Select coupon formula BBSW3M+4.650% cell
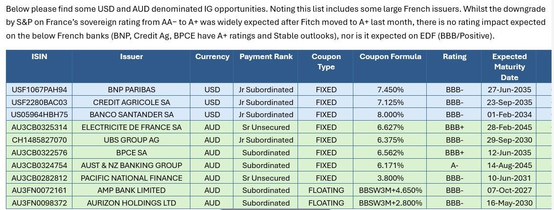Image resolution: width=554 pixels, height=210 pixels. (390, 190)
